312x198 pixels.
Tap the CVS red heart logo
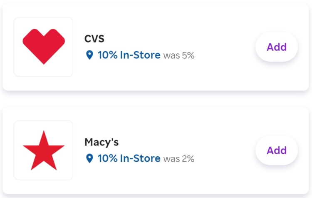point(44,46)
